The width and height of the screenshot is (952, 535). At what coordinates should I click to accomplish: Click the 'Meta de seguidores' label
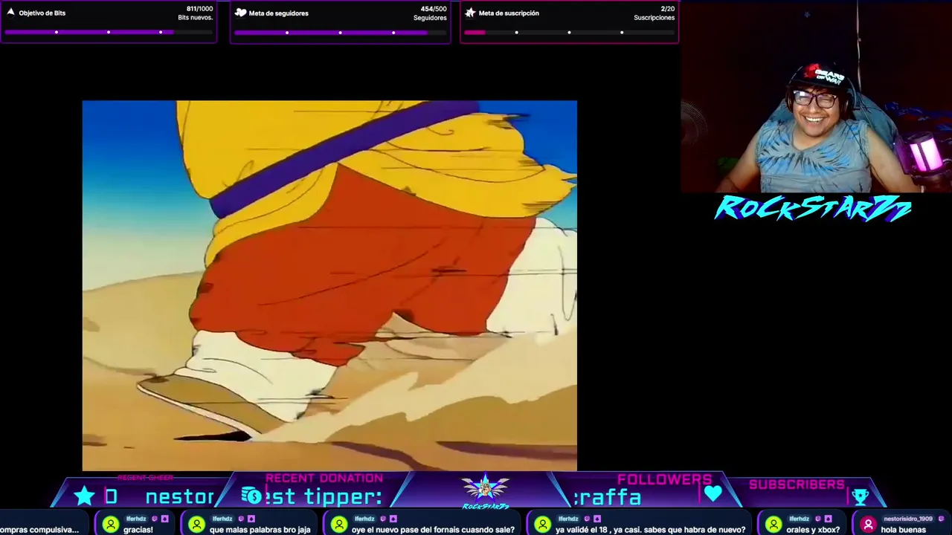pos(278,13)
